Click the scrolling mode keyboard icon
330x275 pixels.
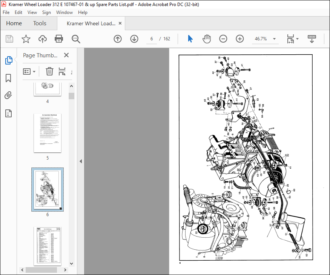(x=312, y=39)
